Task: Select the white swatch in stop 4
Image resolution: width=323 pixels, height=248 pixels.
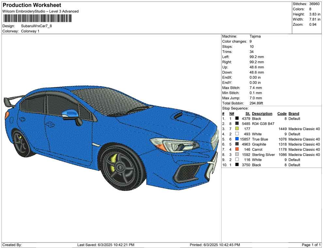Action: (237, 134)
